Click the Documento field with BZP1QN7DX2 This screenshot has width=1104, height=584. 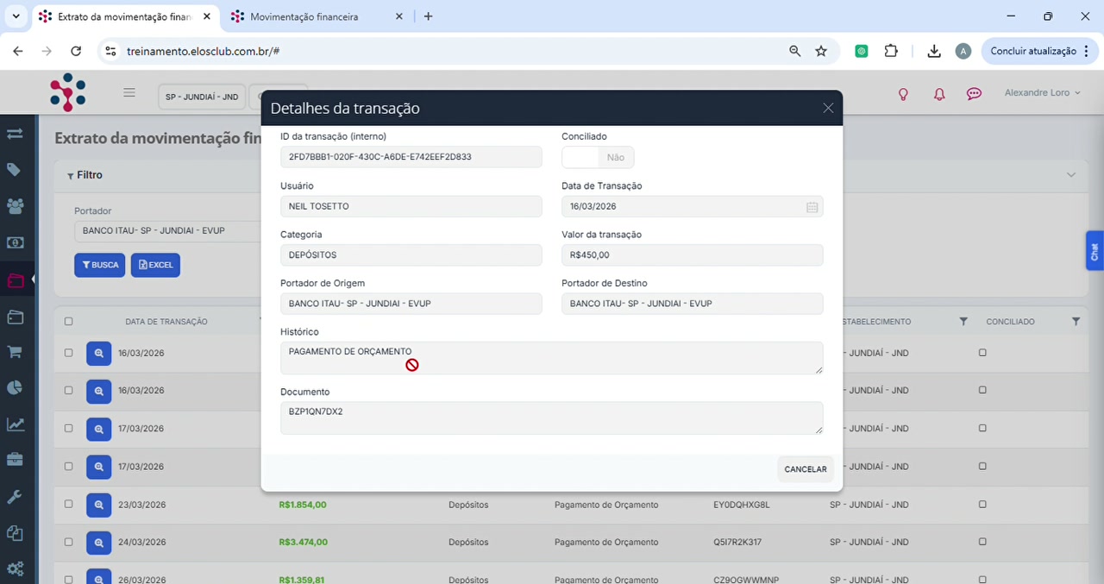coord(551,418)
